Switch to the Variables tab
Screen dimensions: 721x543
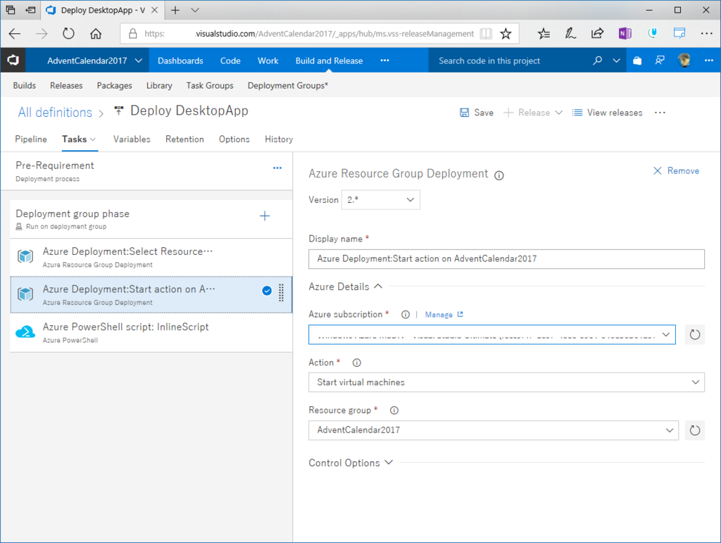point(132,139)
